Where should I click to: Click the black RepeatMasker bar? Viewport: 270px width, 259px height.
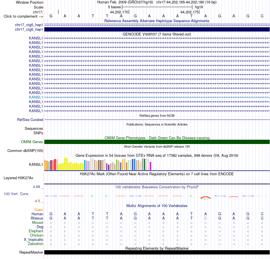[x=157, y=252]
